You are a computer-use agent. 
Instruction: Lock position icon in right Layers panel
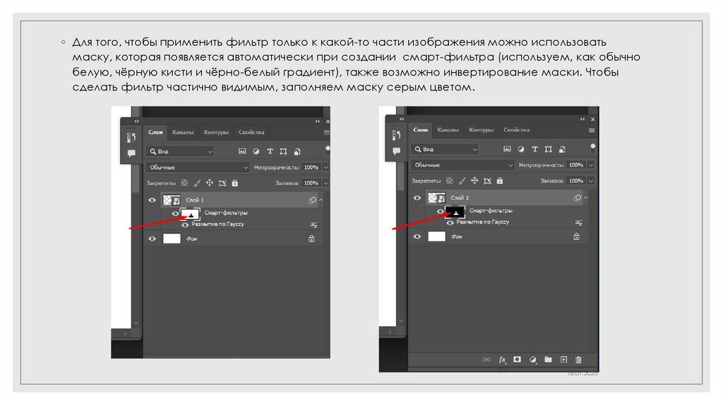474,181
